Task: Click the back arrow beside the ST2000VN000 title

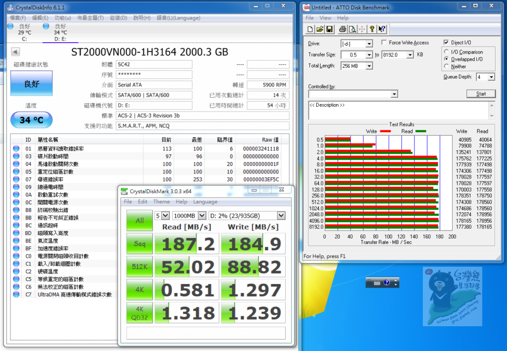Action: coord(15,52)
